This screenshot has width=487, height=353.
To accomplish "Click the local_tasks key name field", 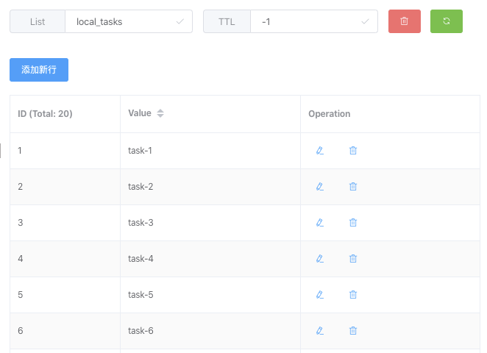I will 121,21.
